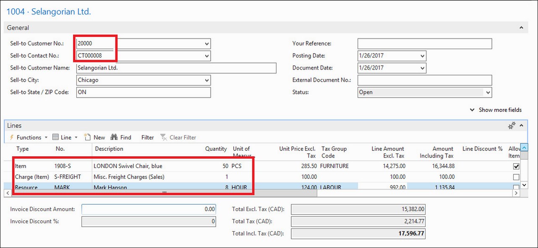Select 'Misc. Freight Charges (Sales)' description cell

(129, 177)
